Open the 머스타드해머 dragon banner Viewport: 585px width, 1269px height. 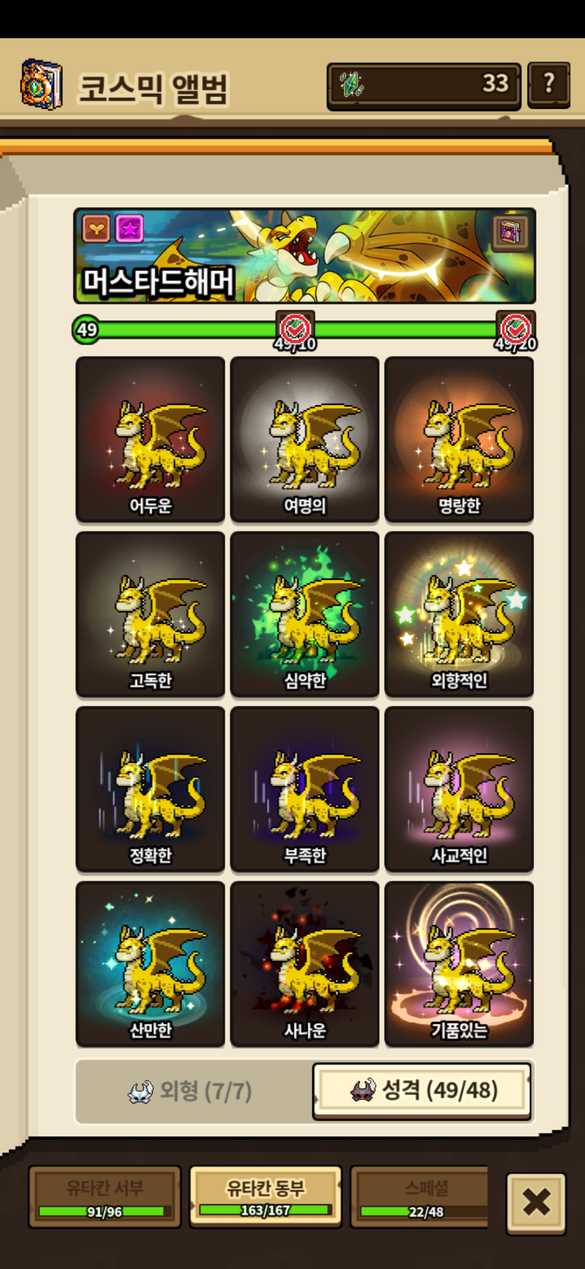[x=305, y=256]
